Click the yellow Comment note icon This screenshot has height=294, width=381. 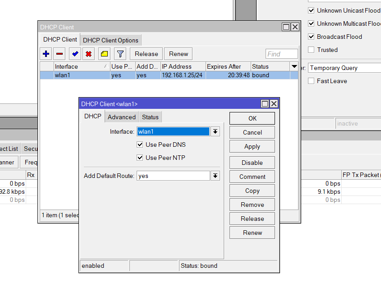pyautogui.click(x=104, y=54)
